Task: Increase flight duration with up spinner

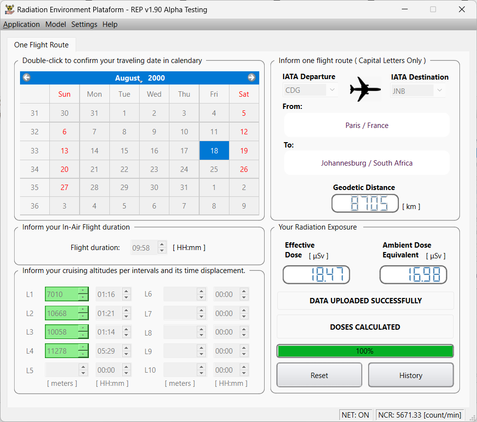Action: (x=162, y=245)
